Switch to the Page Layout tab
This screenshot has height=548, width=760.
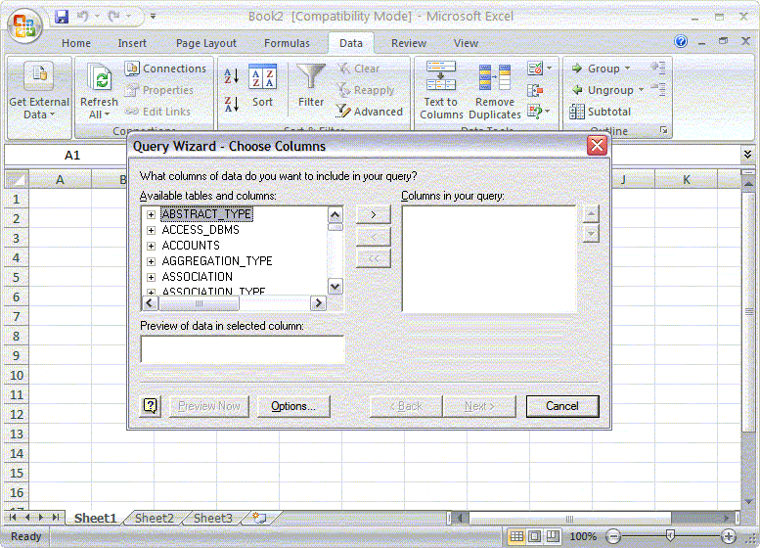pos(206,43)
